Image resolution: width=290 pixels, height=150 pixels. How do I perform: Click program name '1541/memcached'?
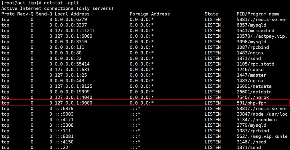tap(255, 31)
